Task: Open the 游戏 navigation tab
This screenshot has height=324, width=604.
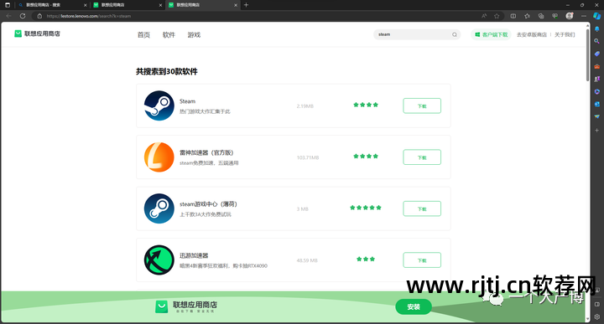Action: [x=194, y=35]
